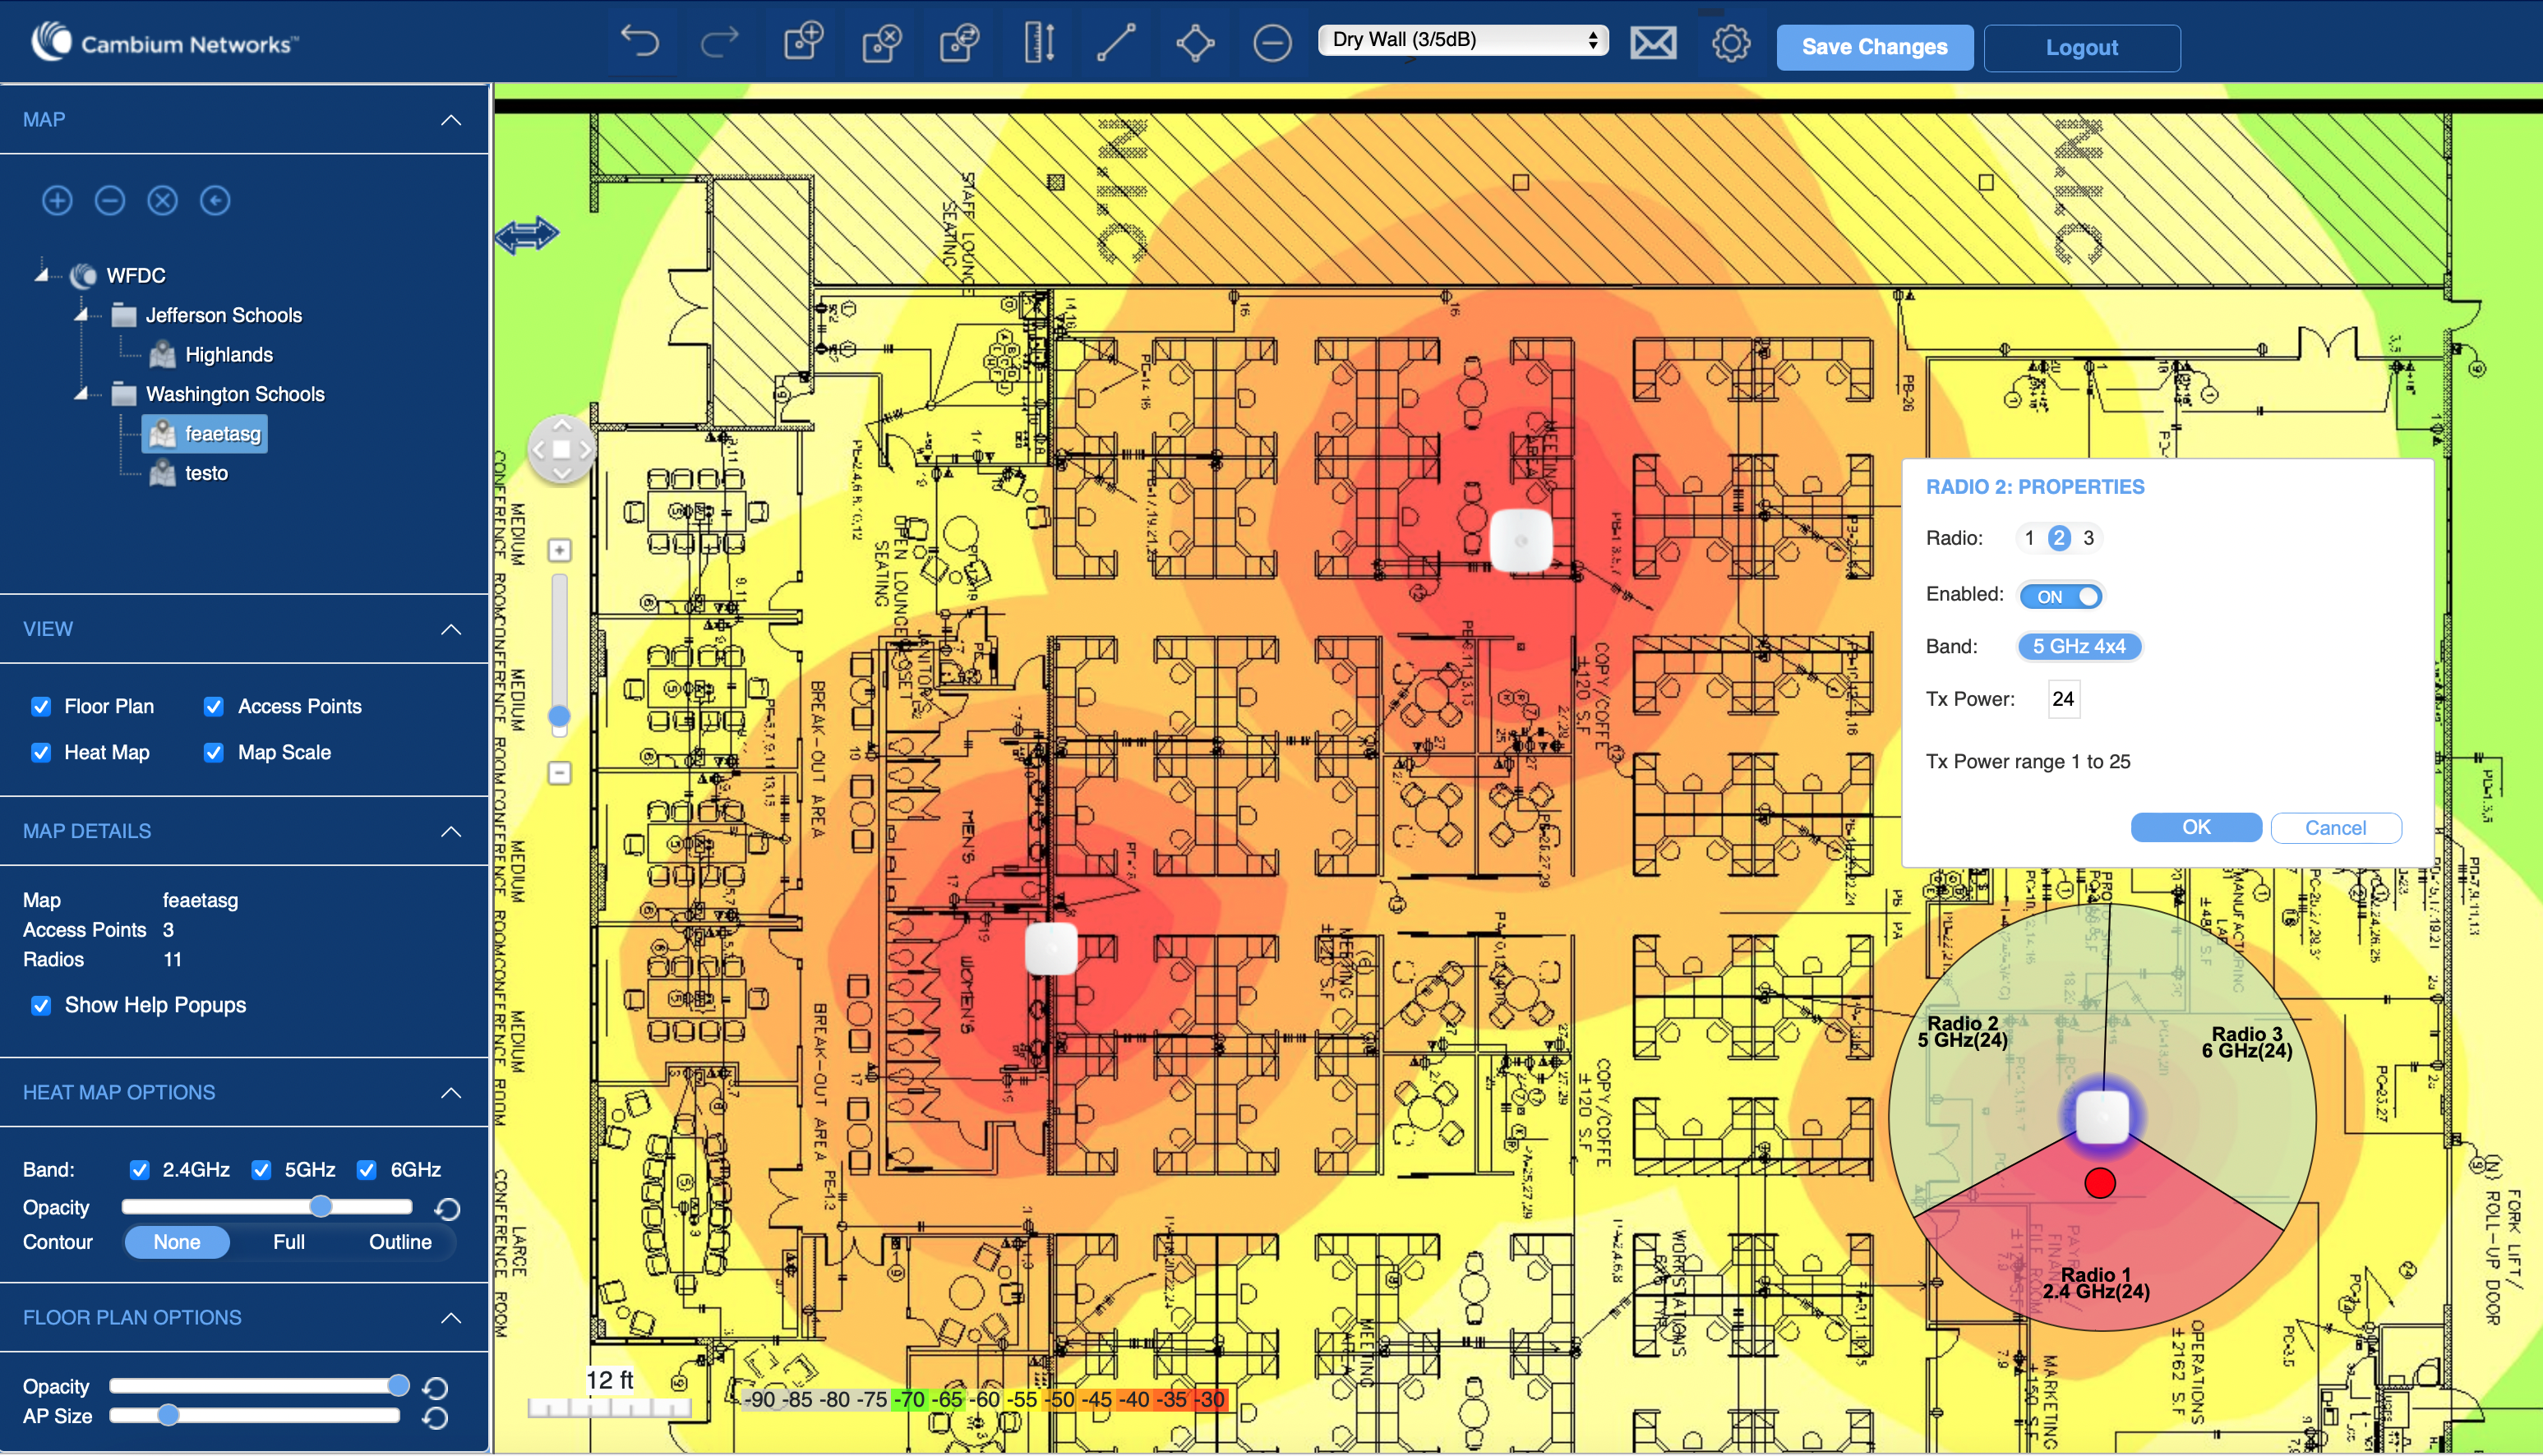Click the map pan navigation control

(x=561, y=449)
